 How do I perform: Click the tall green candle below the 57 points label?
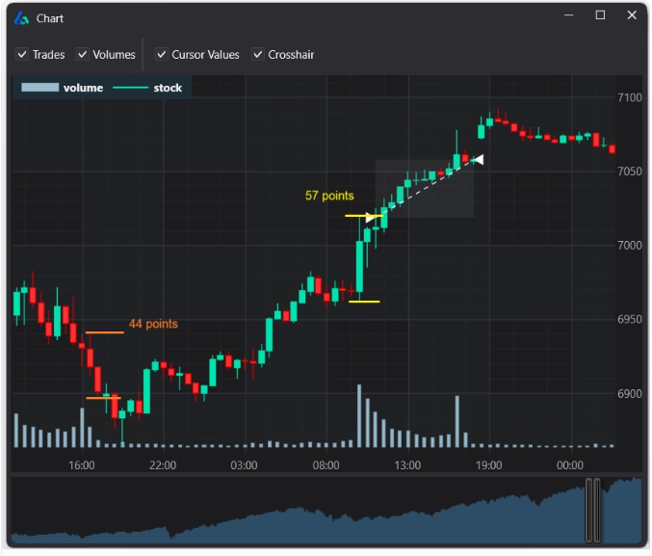pos(359,266)
